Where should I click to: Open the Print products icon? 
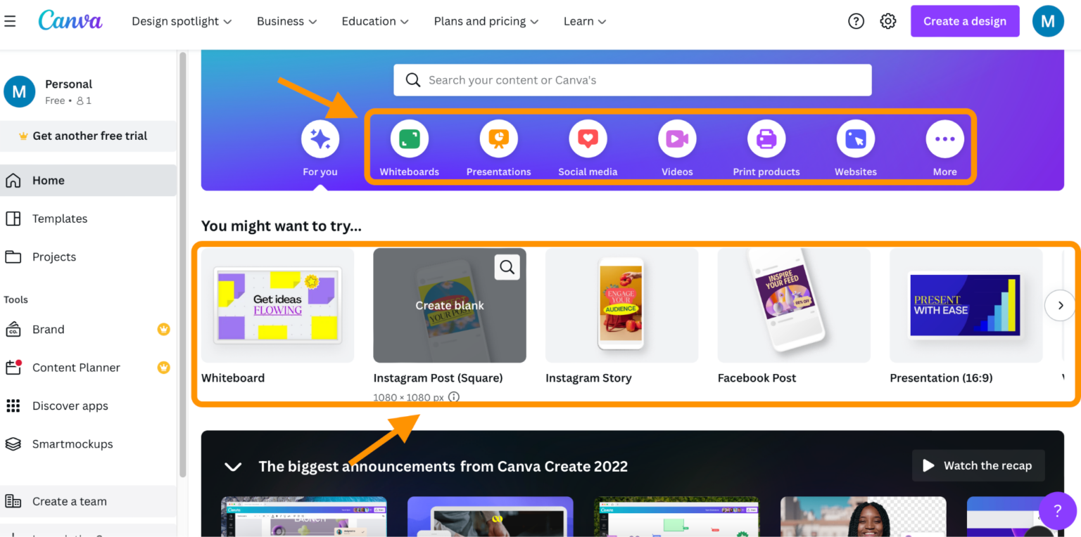[x=766, y=138]
